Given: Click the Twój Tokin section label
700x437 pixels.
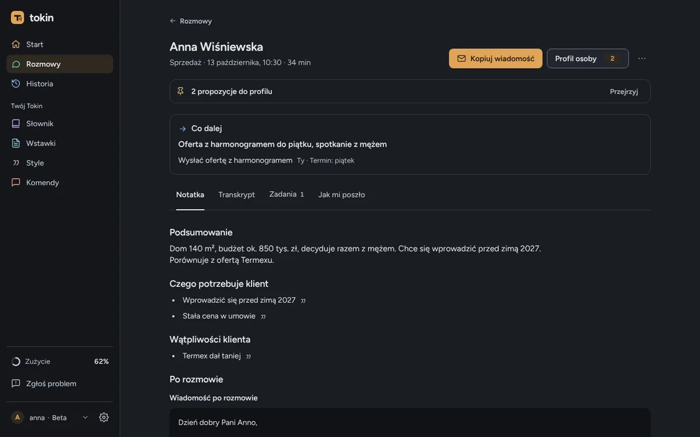Looking at the screenshot, I should 26,106.
